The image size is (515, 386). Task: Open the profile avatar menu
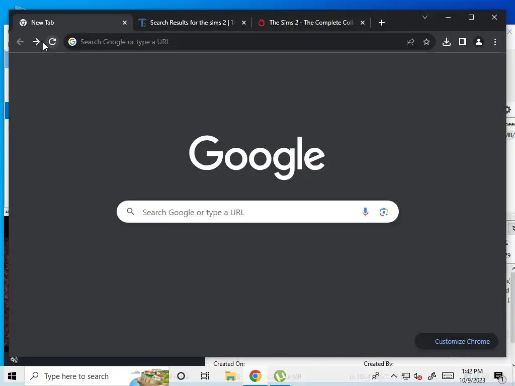point(479,42)
